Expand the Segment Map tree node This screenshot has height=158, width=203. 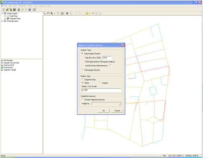tap(5, 18)
